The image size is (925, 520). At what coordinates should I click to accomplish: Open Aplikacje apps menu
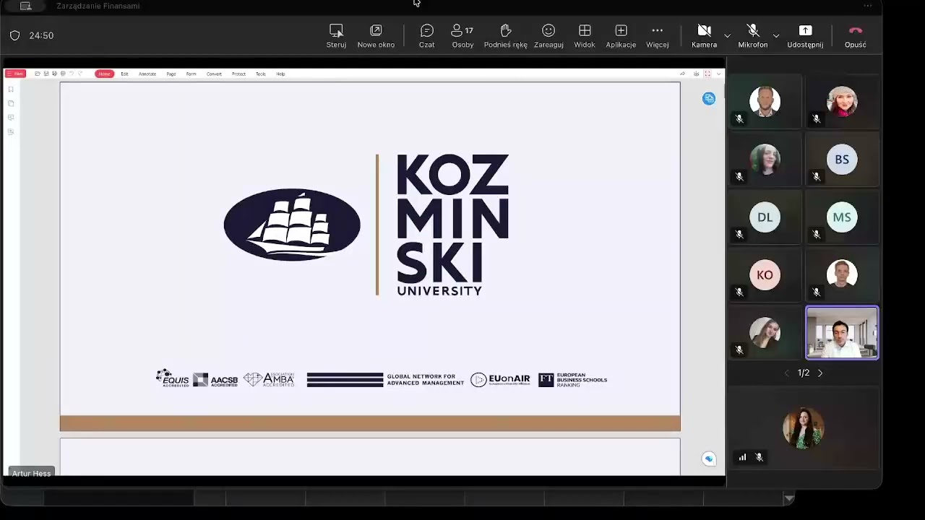(621, 36)
